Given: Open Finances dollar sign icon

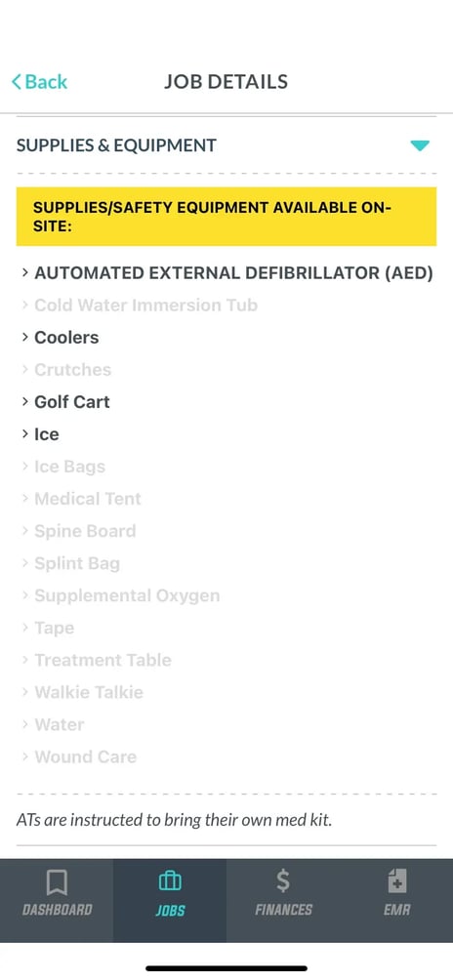Looking at the screenshot, I should (x=283, y=881).
